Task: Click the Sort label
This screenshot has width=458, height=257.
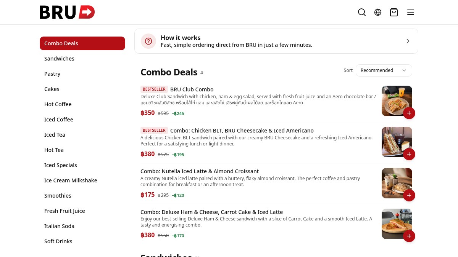Action: tap(348, 70)
